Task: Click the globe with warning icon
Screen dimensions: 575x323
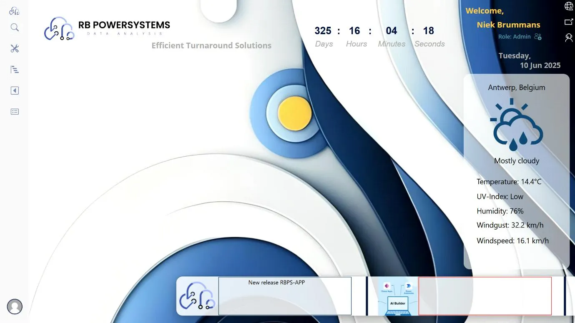Action: pos(569,6)
